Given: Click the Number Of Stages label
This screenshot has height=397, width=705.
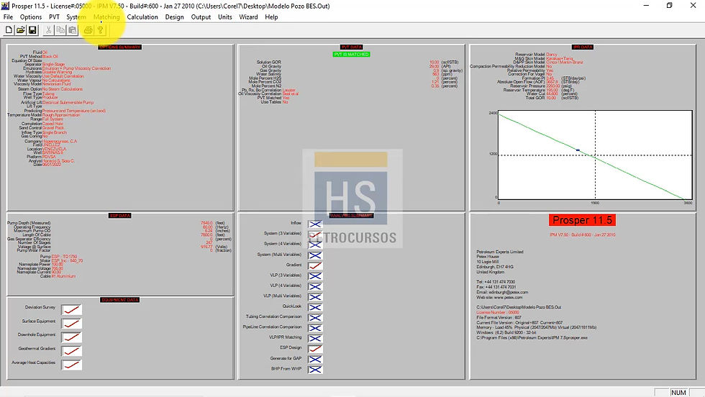Looking at the screenshot, I should click(x=35, y=243).
